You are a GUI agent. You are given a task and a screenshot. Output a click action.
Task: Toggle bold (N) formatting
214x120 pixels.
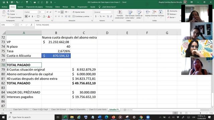[x=26, y=16]
